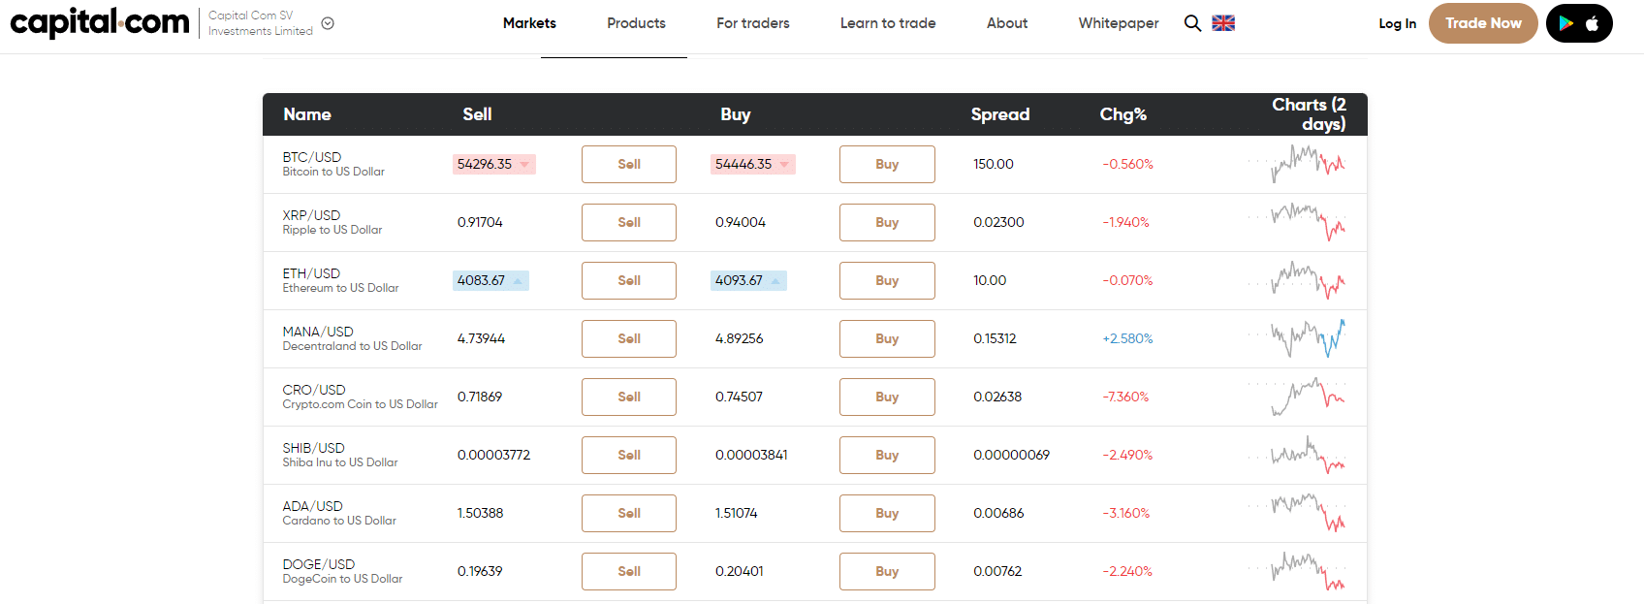1644x604 pixels.
Task: Open the ADA/USD 2-day chart thumbnail
Action: (x=1297, y=513)
